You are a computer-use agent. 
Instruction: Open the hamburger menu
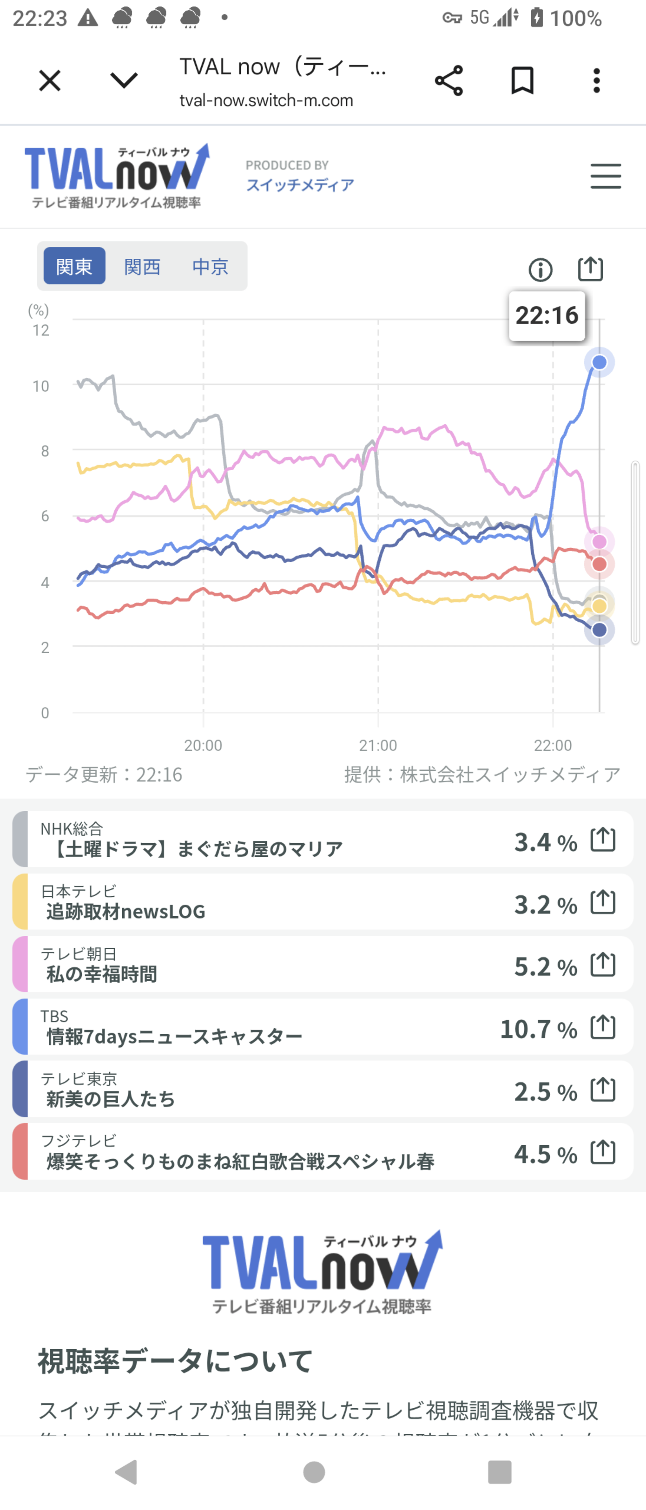point(606,176)
